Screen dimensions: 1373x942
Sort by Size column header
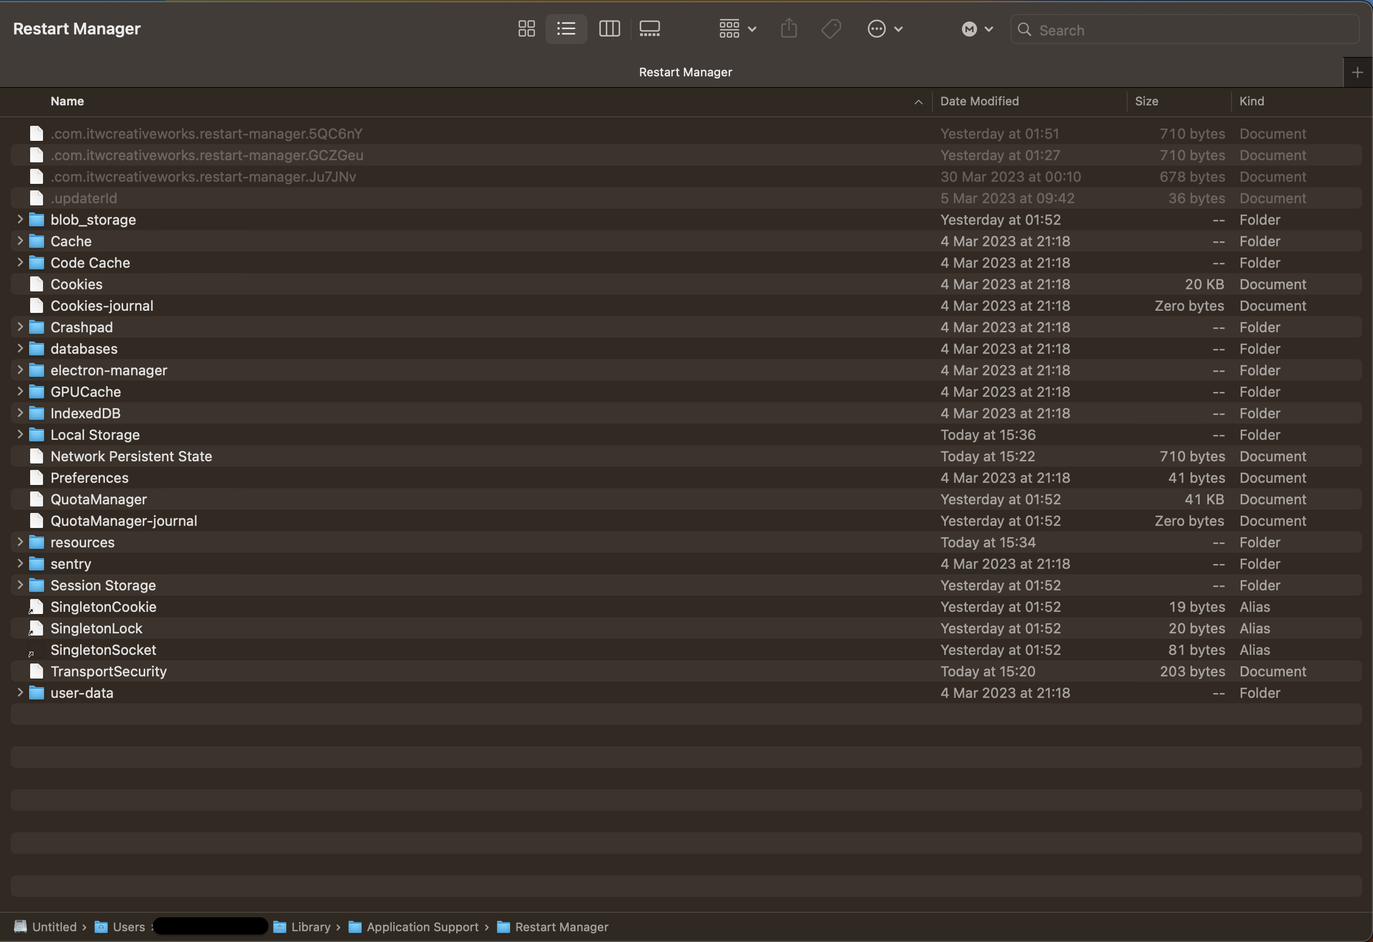coord(1145,101)
